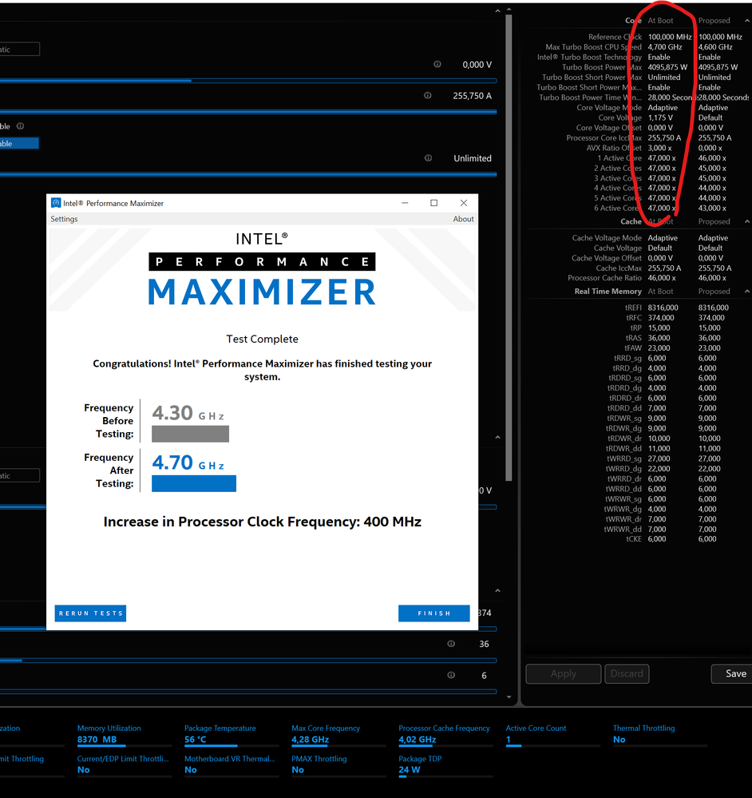The image size is (752, 798).
Task: Click the Max Turbo Boost CPU Speed row
Action: [x=639, y=47]
